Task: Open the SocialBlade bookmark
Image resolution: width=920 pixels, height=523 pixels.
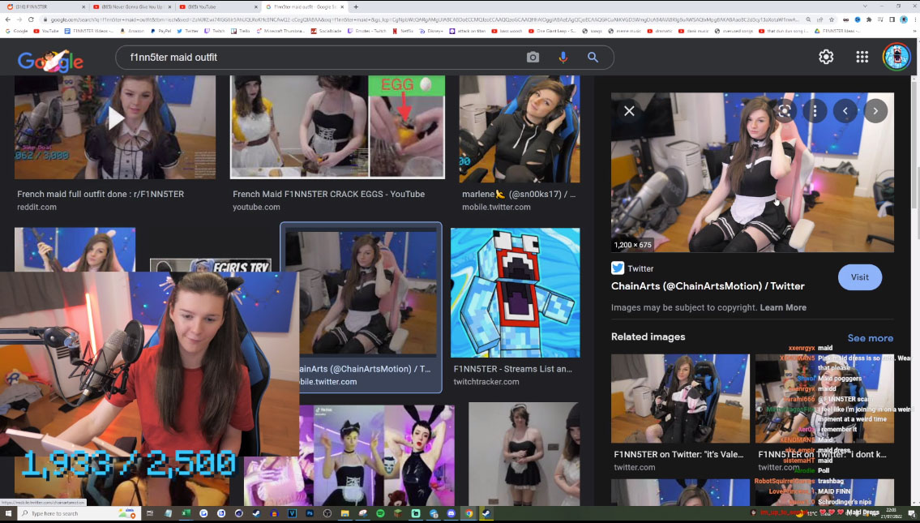Action: tap(327, 31)
